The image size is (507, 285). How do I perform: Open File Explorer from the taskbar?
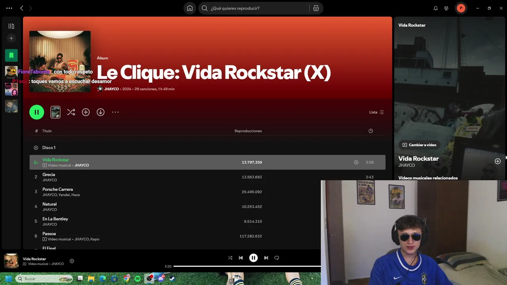pos(91,279)
